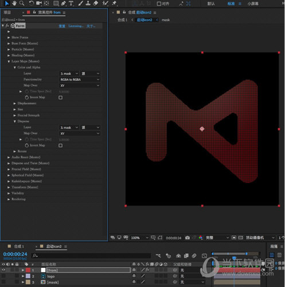Select the Clone Stamp tool
Image resolution: width=285 pixels, height=287 pixels.
88,3
